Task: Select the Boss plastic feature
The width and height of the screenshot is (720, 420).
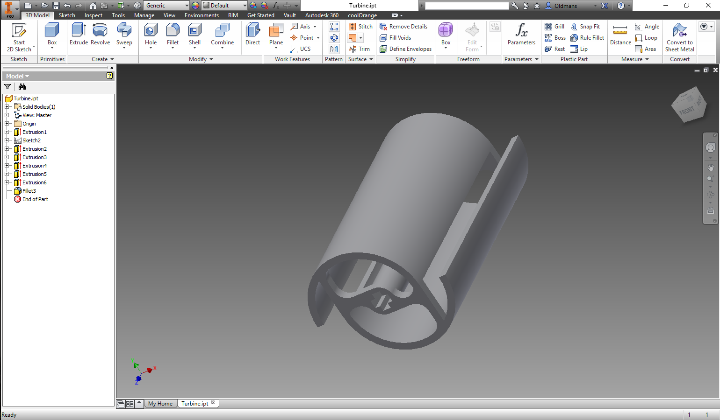Action: click(555, 38)
